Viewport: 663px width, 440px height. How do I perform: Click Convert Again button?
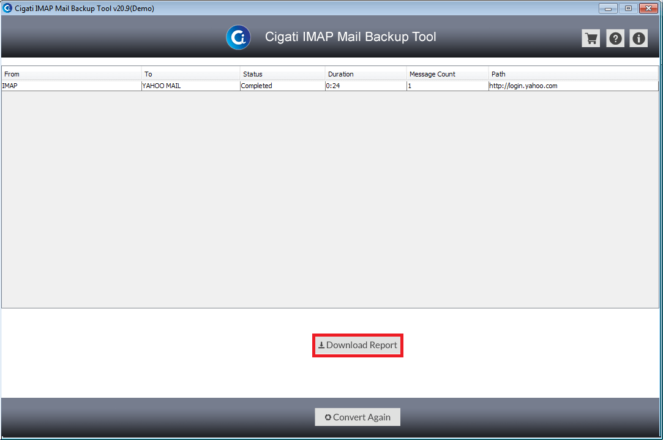pyautogui.click(x=358, y=417)
